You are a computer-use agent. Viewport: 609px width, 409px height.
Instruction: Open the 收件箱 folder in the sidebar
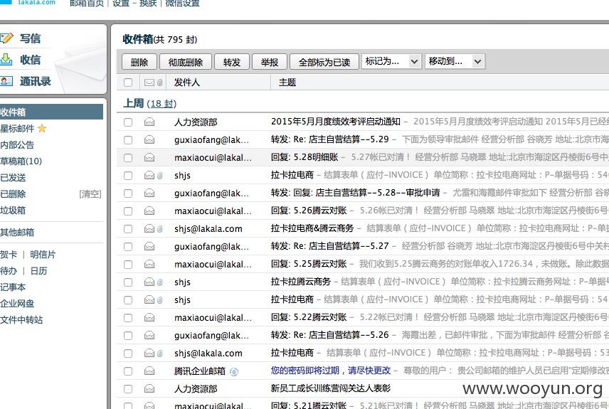pos(51,112)
